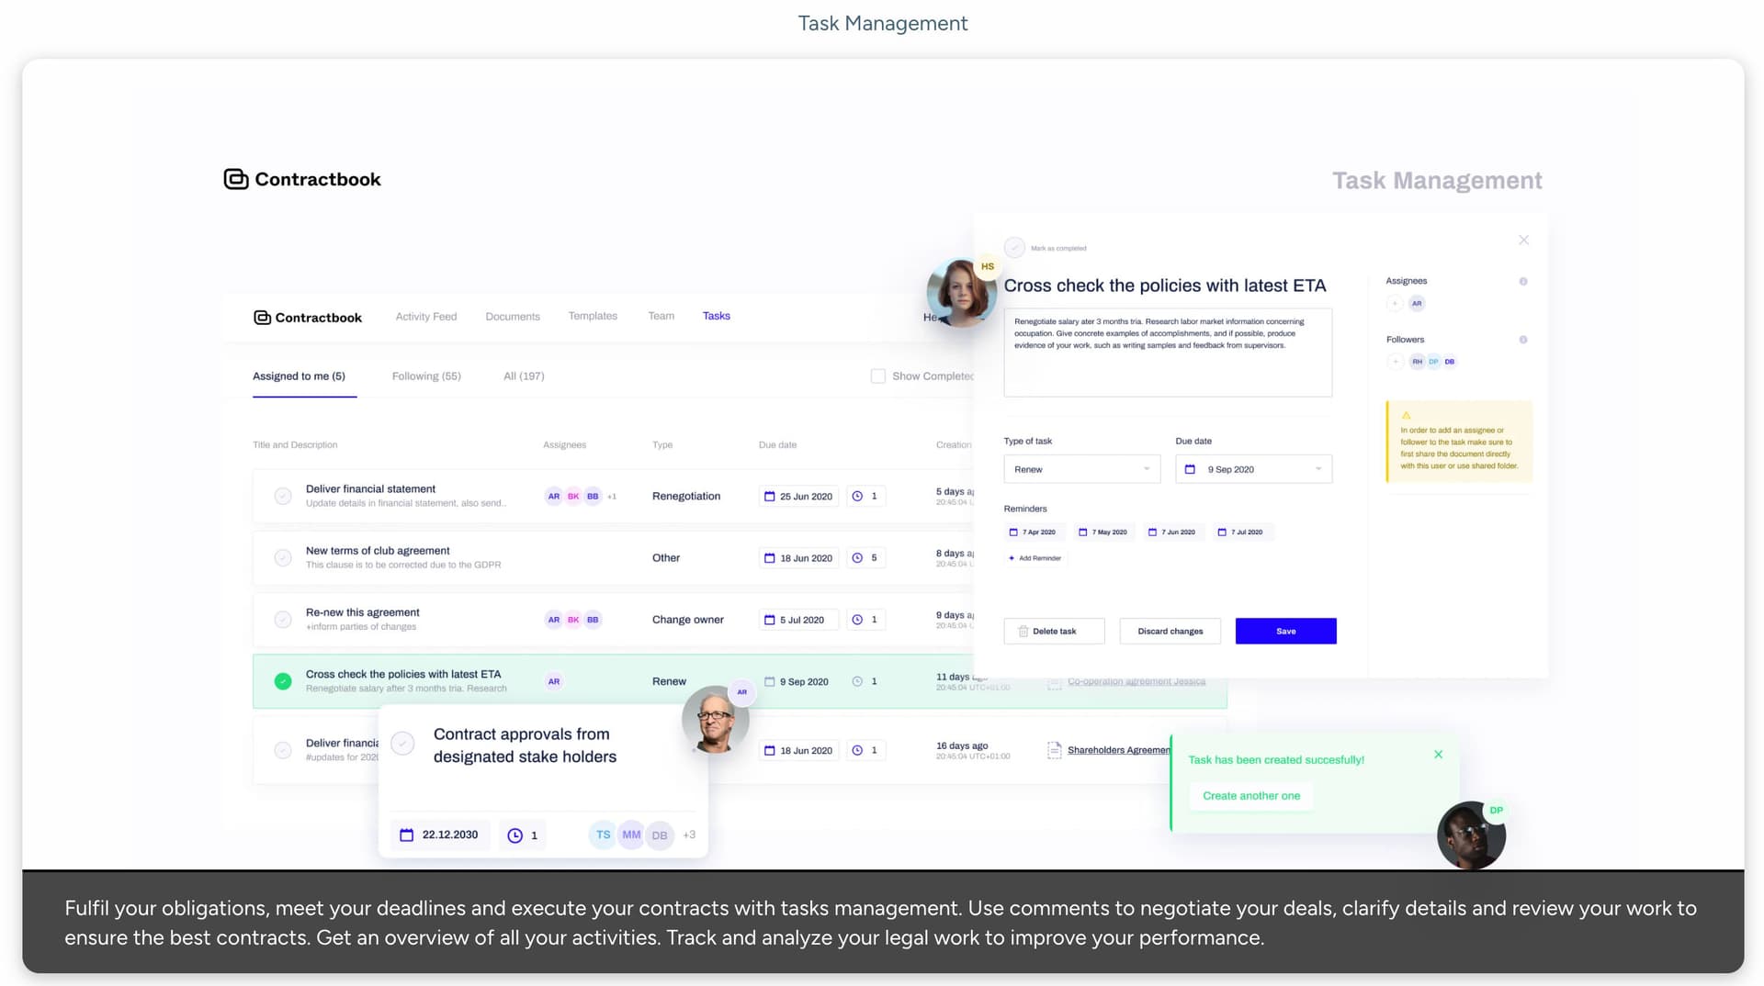Open the All (197) tab

(x=524, y=376)
